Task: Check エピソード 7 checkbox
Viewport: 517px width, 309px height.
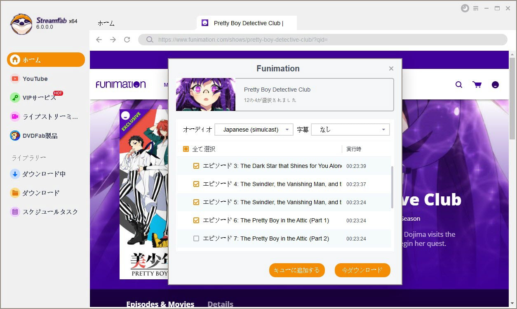Action: click(196, 238)
